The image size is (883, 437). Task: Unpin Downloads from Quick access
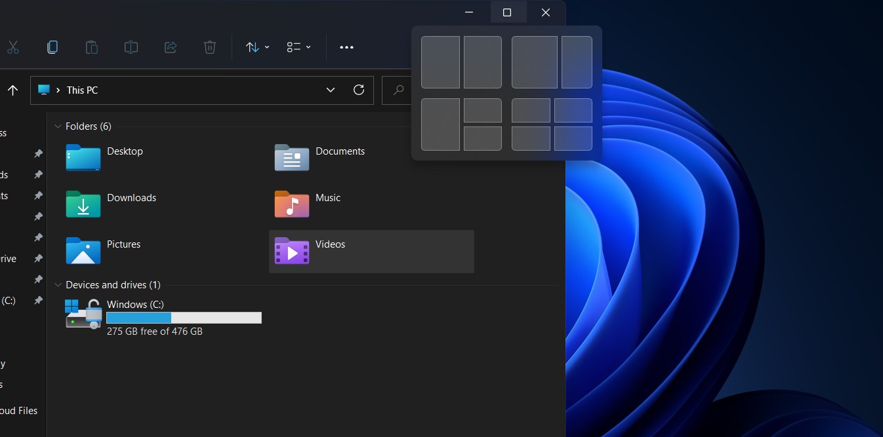tap(37, 175)
